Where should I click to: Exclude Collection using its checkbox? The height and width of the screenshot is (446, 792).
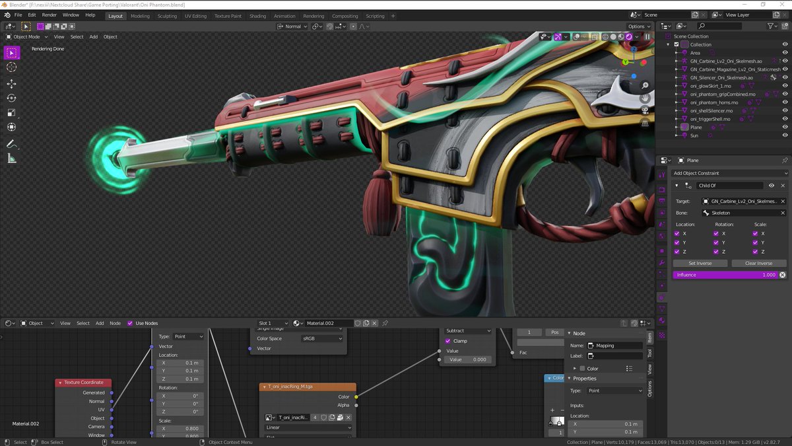pos(676,44)
